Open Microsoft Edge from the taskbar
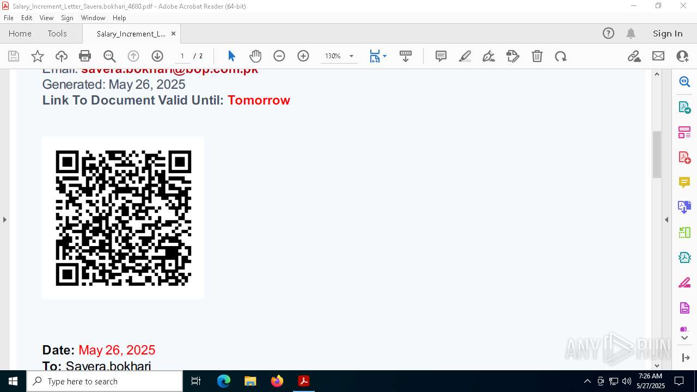This screenshot has width=697, height=392. tap(224, 381)
